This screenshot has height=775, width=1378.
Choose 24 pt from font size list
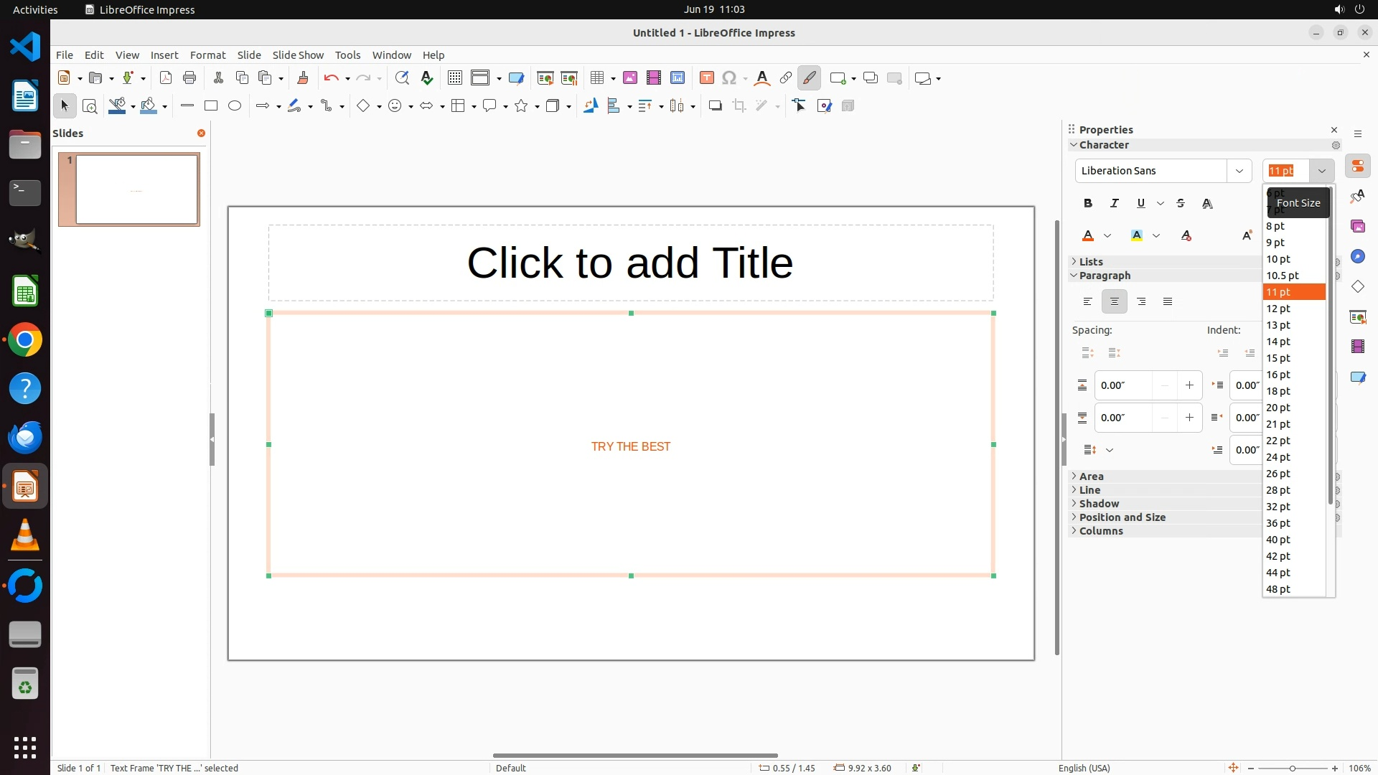coord(1278,457)
